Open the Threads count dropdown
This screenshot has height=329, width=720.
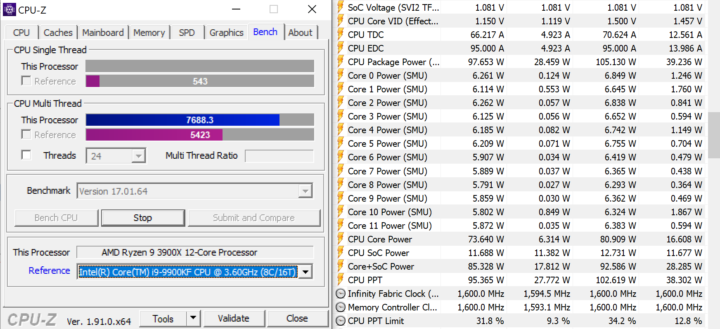point(139,156)
